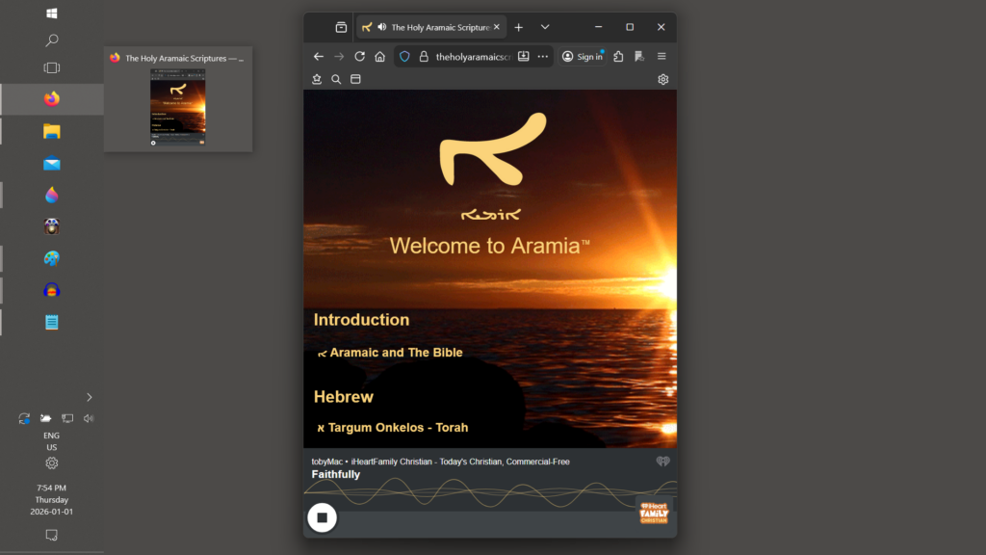Open the Targum Onkelos - Torah link
This screenshot has width=986, height=555.
(398, 427)
